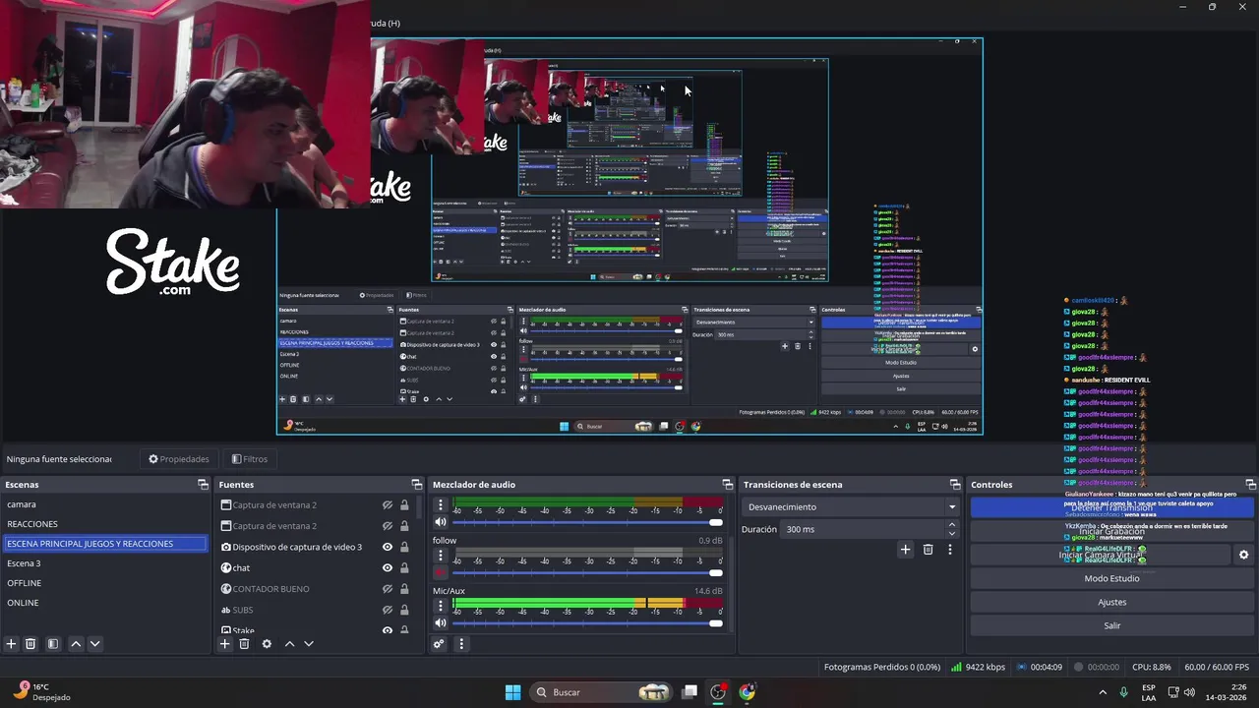Move the scene up in Escenas
Screen dimensions: 1259x708
[x=76, y=644]
